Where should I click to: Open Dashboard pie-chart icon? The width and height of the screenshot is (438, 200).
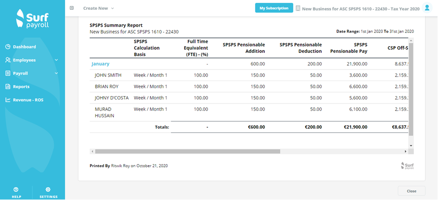click(x=8, y=47)
